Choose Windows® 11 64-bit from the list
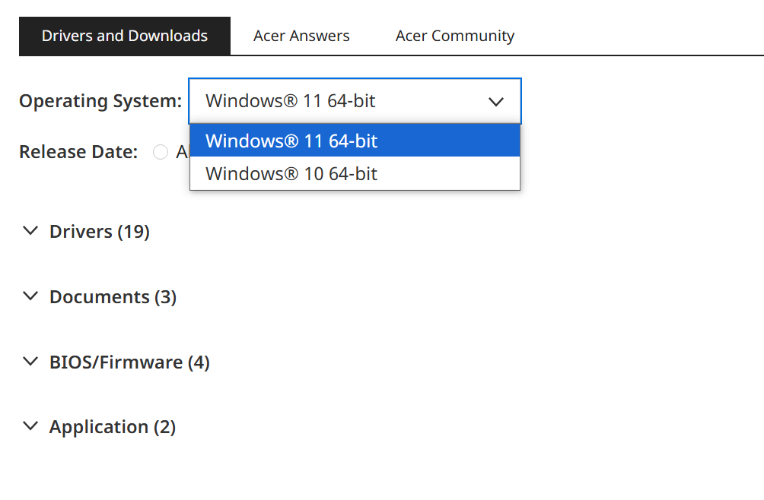Viewport: 764px width, 500px height. pyautogui.click(x=355, y=141)
